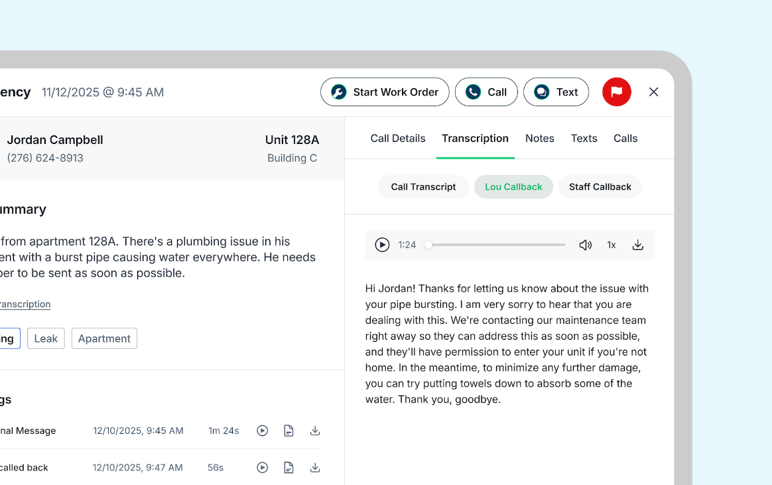The image size is (772, 485).
Task: Click the audio progress slider track
Action: click(497, 245)
